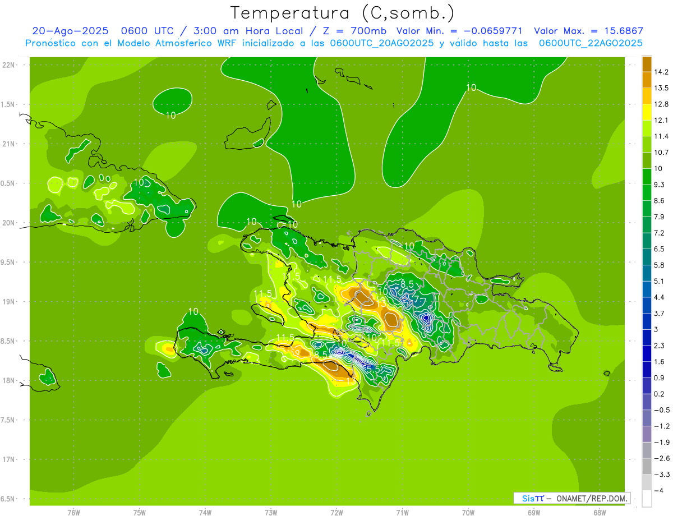Click colorbar value "9.3"

pos(660,185)
